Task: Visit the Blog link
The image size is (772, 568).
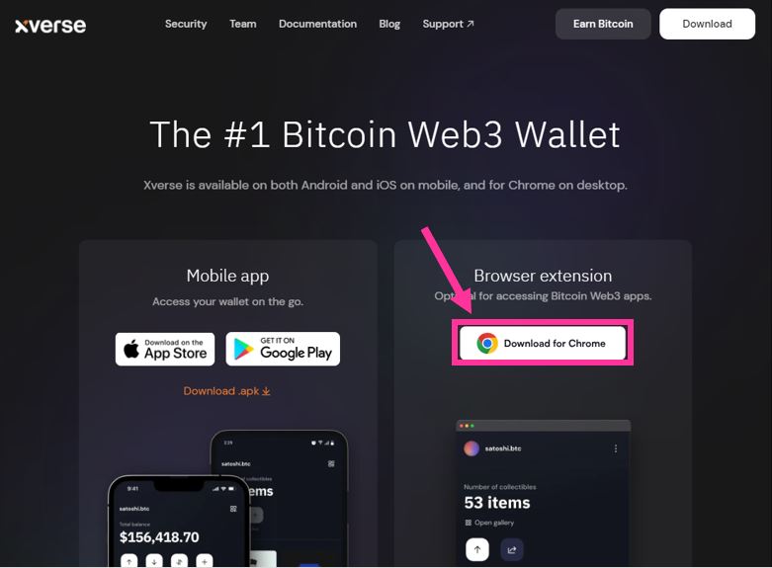Action: pos(389,24)
